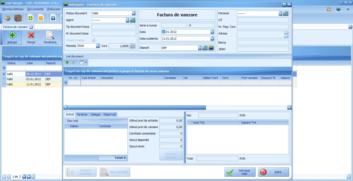
Task: Click the red Sterge delete icon
Action: (31, 36)
